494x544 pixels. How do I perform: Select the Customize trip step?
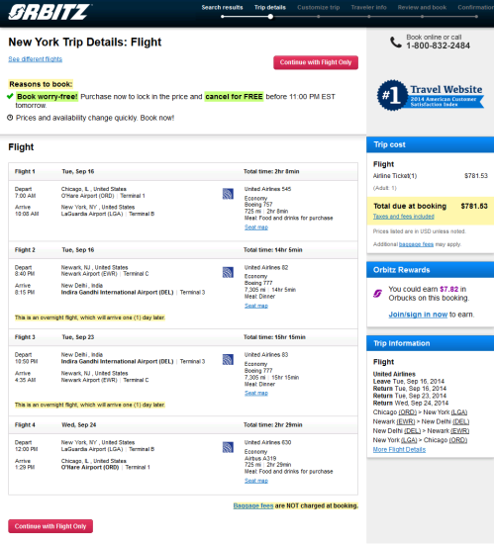click(319, 7)
